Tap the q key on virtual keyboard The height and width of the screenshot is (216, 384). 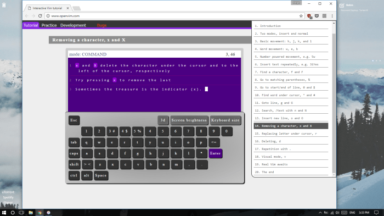(x=87, y=142)
